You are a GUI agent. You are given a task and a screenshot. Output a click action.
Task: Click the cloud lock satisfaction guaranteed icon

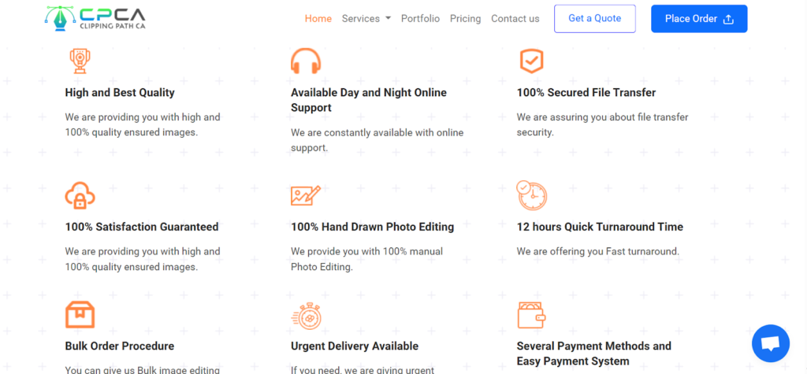[80, 195]
